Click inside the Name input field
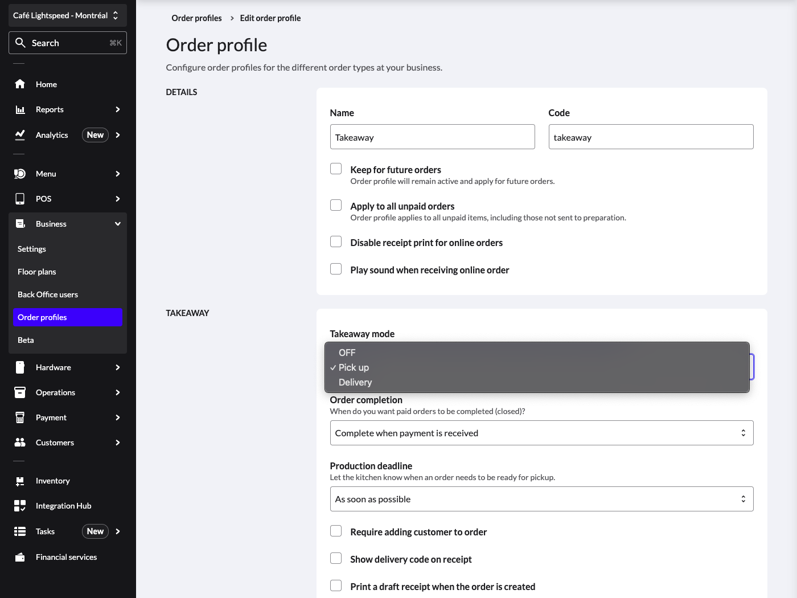 tap(432, 137)
